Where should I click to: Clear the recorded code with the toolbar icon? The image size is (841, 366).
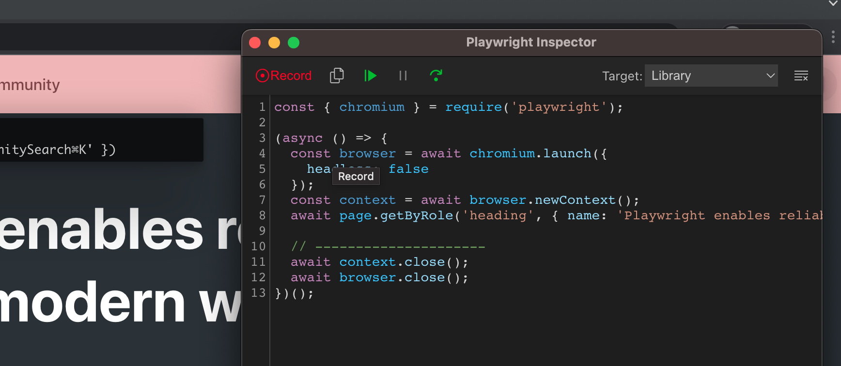801,76
